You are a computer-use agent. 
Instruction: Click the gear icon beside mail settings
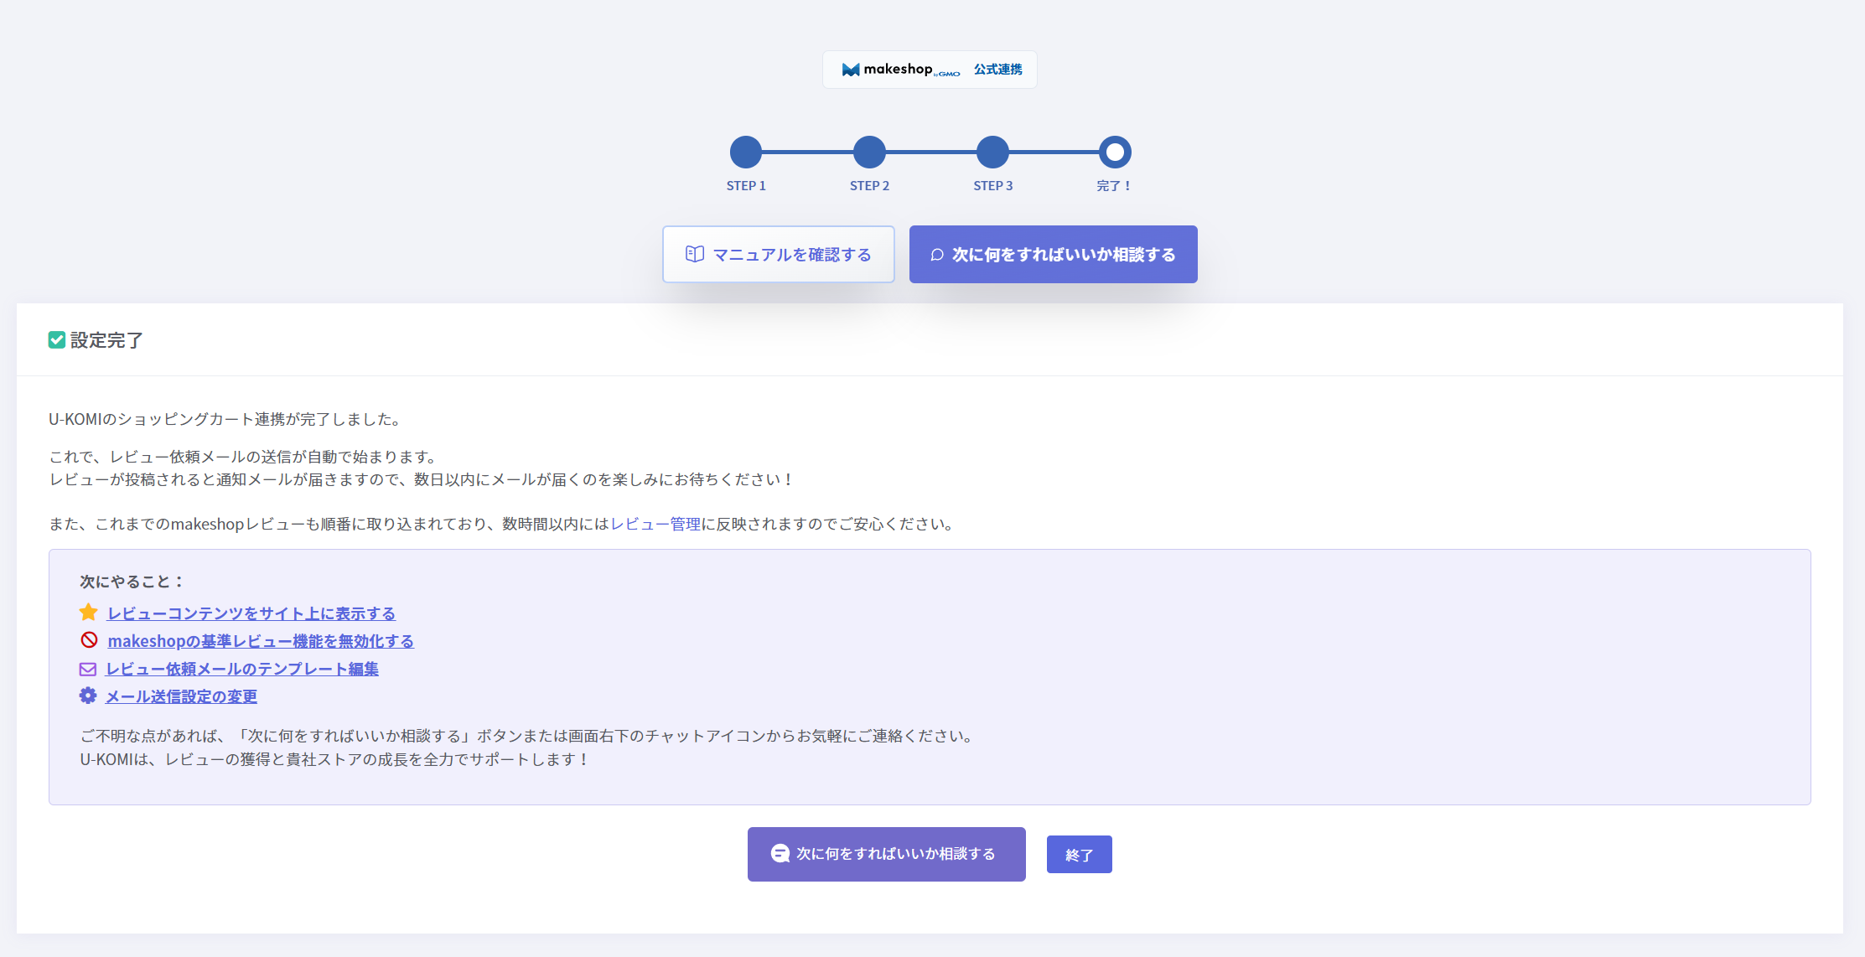point(88,696)
